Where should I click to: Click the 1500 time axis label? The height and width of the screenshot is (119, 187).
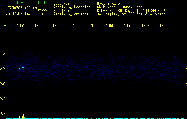tap(181, 26)
